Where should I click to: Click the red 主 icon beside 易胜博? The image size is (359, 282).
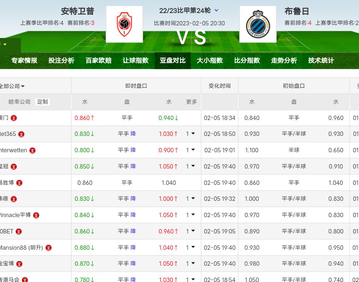point(19,183)
